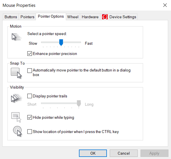Switch to the Buttons tab

point(11,17)
